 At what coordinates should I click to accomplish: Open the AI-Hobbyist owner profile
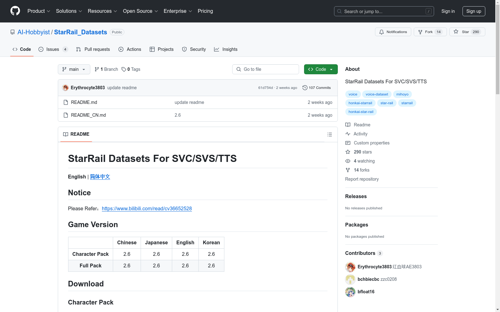[x=34, y=32]
